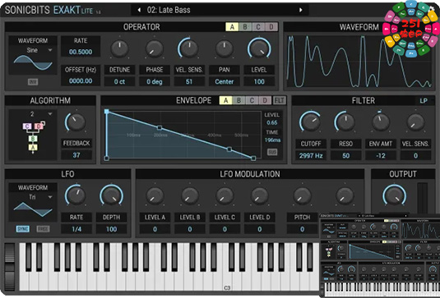This screenshot has height=298, width=440.
Task: Click the LFO Modulation PITCH knob
Action: pyautogui.click(x=302, y=195)
